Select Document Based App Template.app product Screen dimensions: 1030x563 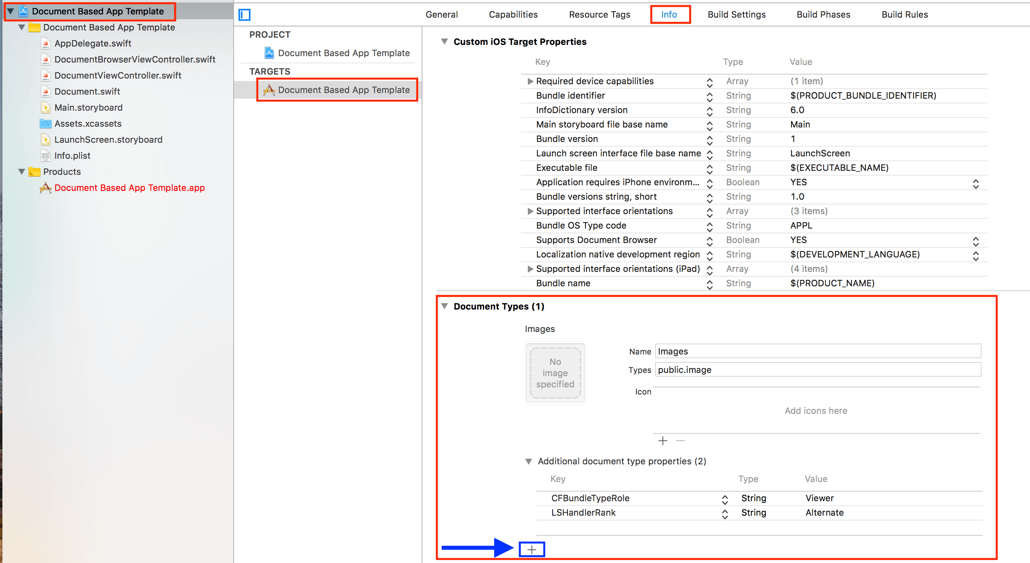pos(129,188)
